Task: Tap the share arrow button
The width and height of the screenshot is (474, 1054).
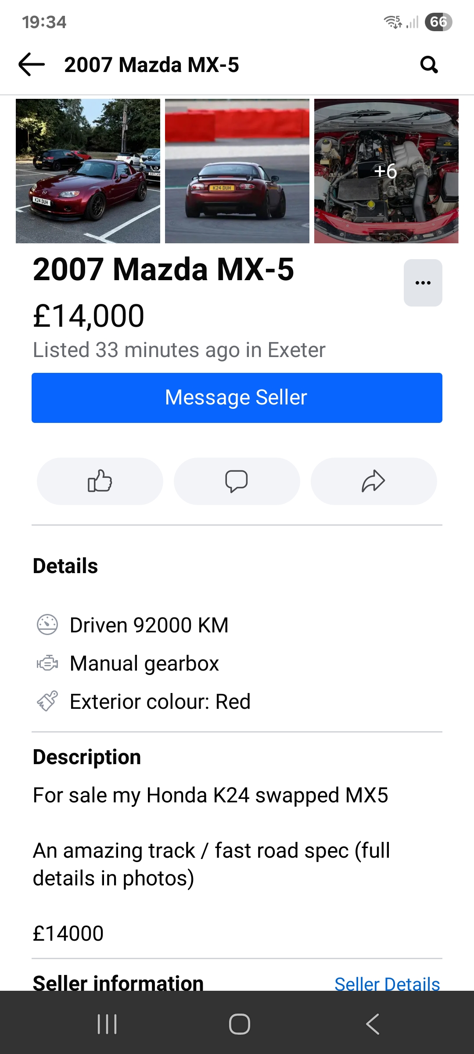Action: [x=373, y=481]
